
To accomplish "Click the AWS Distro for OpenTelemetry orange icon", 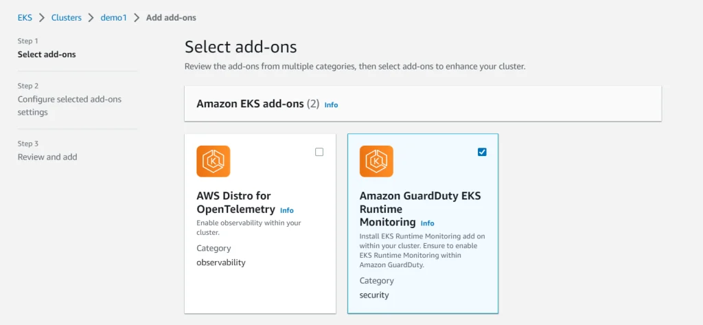I will (x=214, y=161).
